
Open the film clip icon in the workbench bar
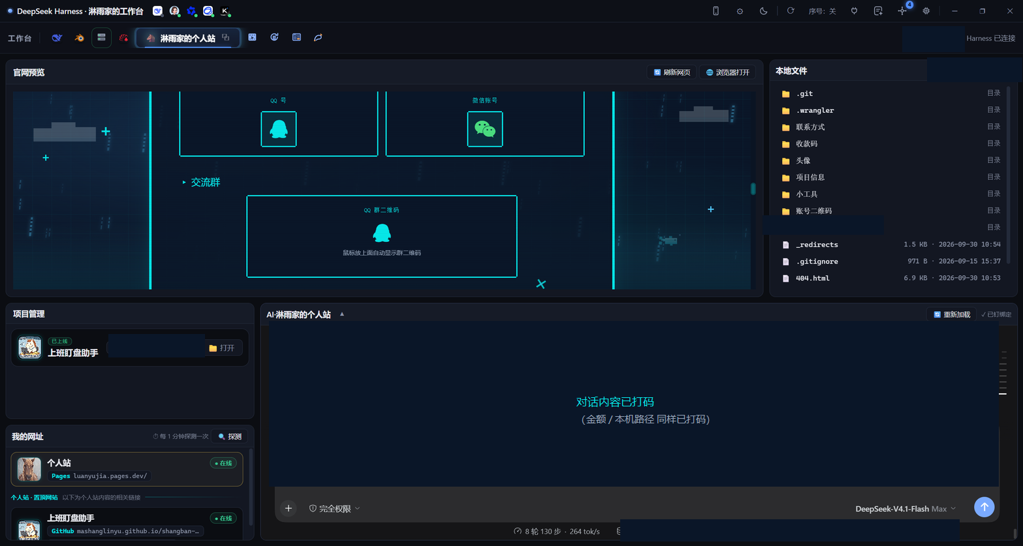coord(252,38)
